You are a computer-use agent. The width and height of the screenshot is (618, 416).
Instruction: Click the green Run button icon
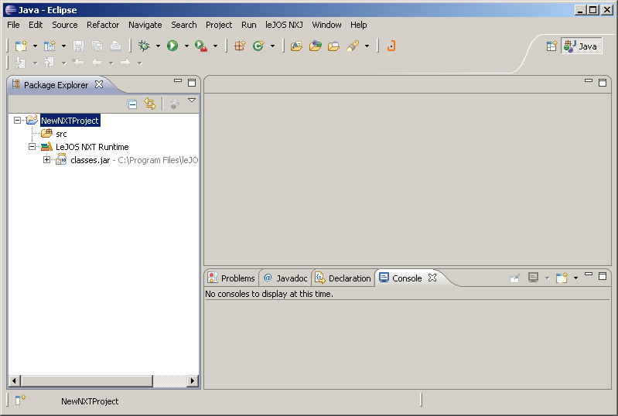coord(172,46)
